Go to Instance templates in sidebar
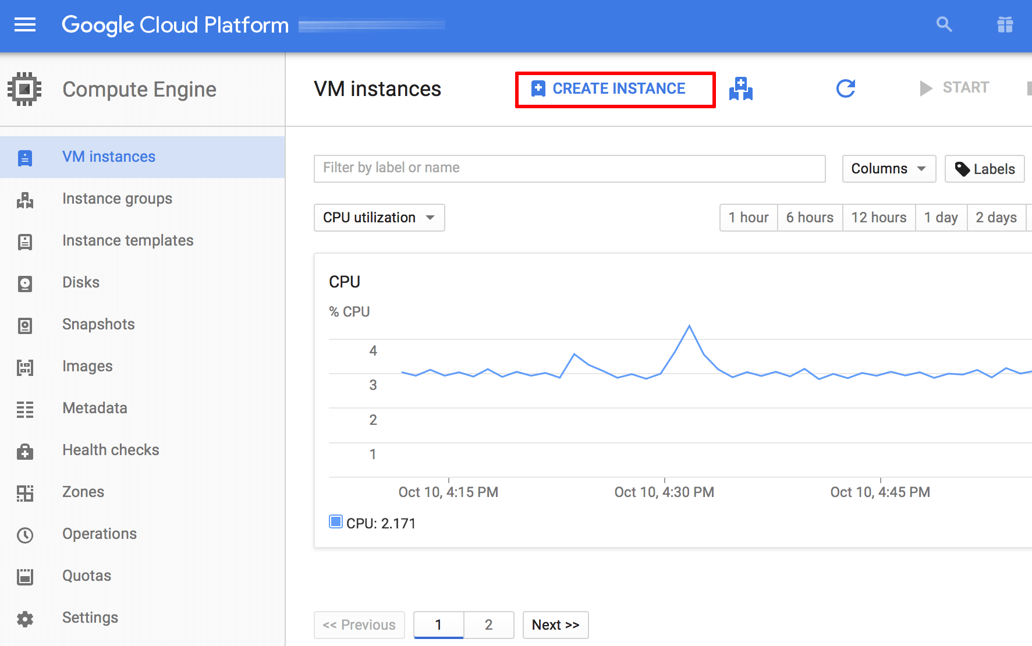1032x646 pixels. (127, 240)
